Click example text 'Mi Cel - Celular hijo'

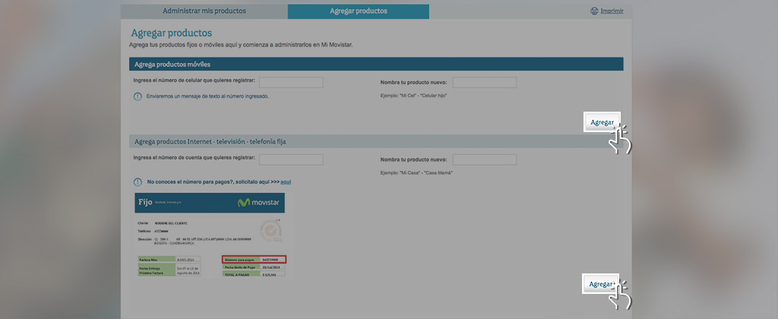coord(414,95)
